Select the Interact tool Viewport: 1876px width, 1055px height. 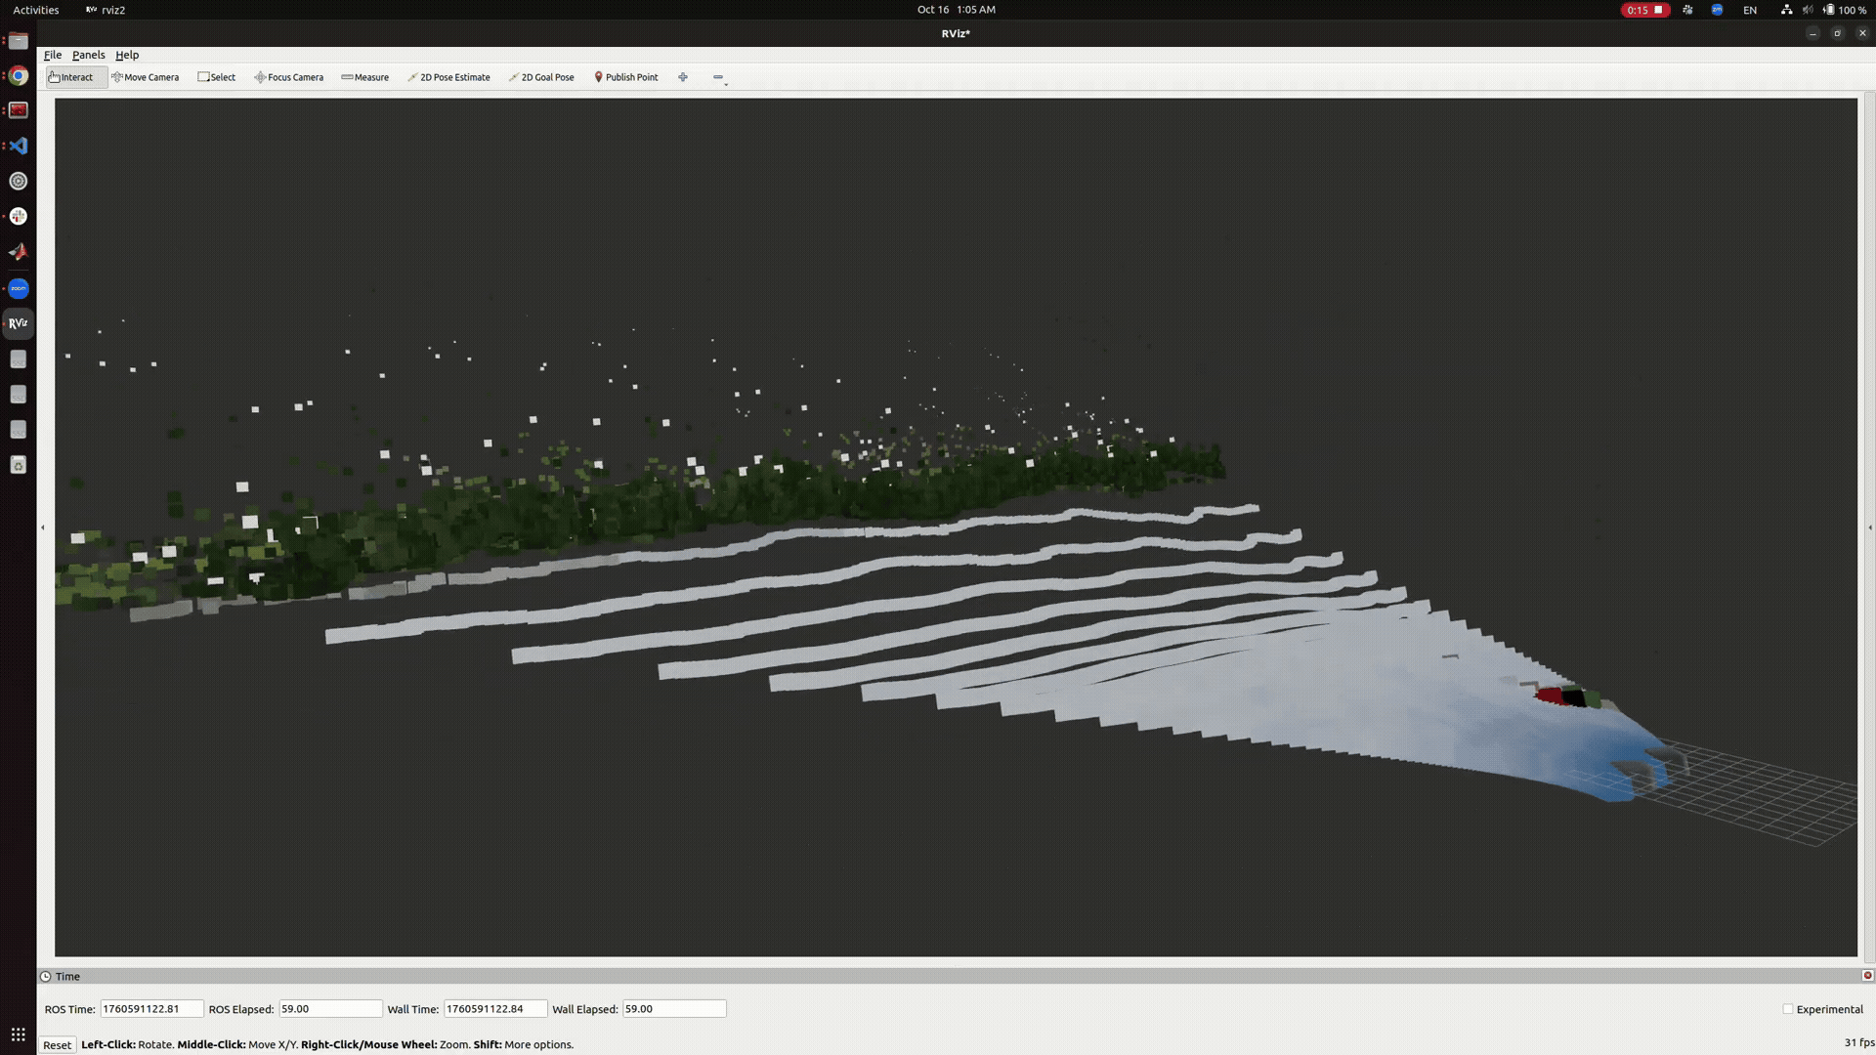[x=75, y=77]
